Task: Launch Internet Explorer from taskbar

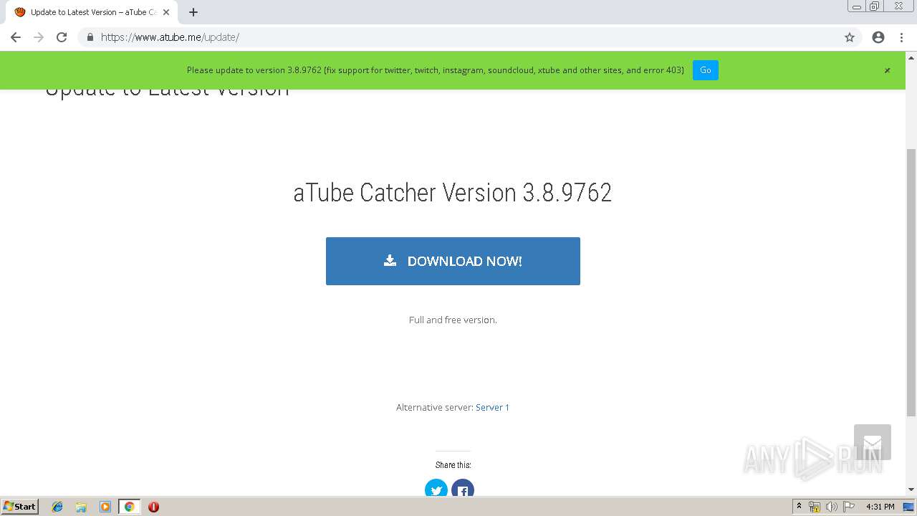Action: point(57,507)
